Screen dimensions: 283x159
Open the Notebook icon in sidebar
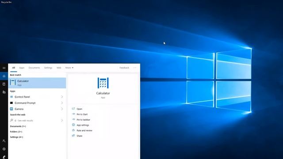click(4, 84)
